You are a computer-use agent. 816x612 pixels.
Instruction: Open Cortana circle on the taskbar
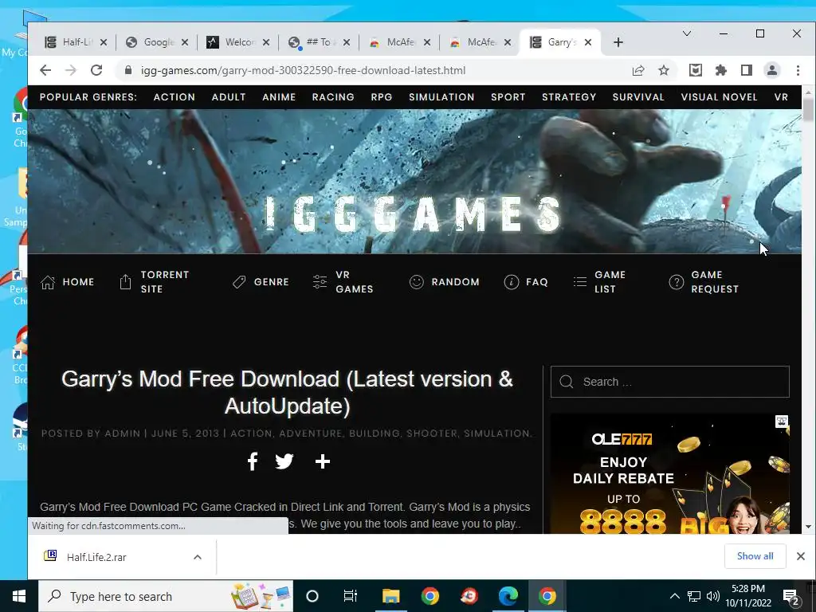(312, 596)
